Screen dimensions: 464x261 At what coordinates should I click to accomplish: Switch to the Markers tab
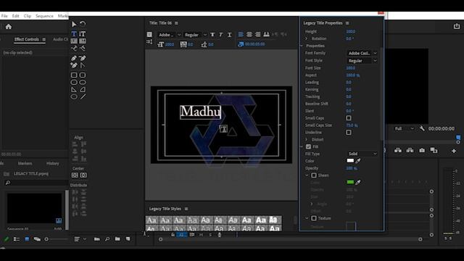coord(25,163)
